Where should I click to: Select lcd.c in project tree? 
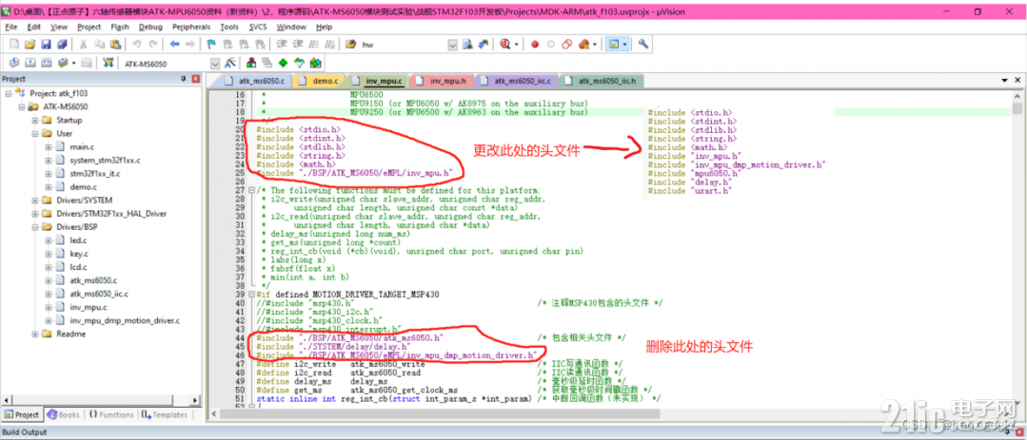click(x=78, y=267)
